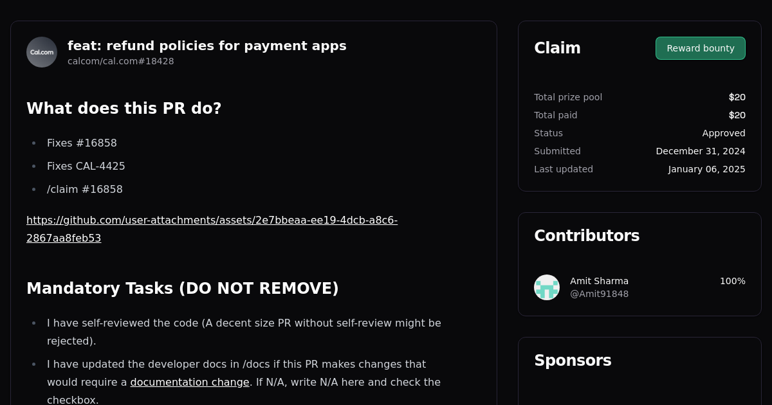Viewport: 772px width, 405px height.
Task: Open the PR title refund policies link
Action: pos(207,46)
